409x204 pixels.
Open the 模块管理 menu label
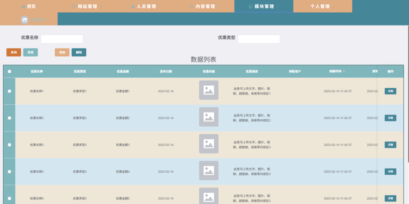coord(264,6)
